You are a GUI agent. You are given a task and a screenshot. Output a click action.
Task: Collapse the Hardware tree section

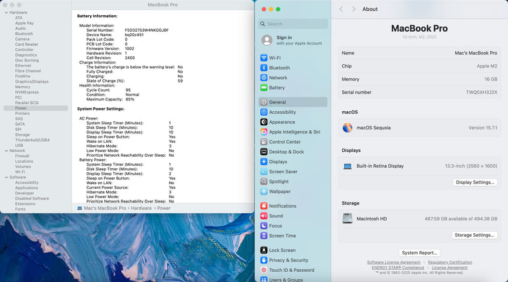6,13
